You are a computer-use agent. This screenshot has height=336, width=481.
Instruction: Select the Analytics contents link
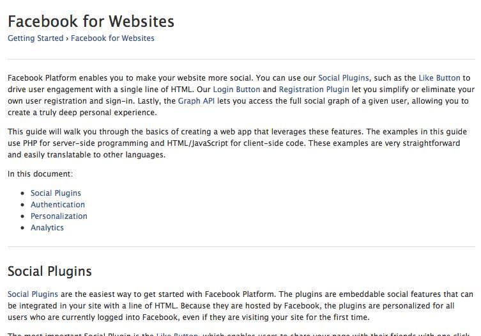click(47, 228)
